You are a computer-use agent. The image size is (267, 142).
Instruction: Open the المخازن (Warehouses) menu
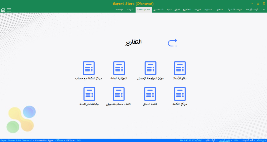click(x=219, y=10)
